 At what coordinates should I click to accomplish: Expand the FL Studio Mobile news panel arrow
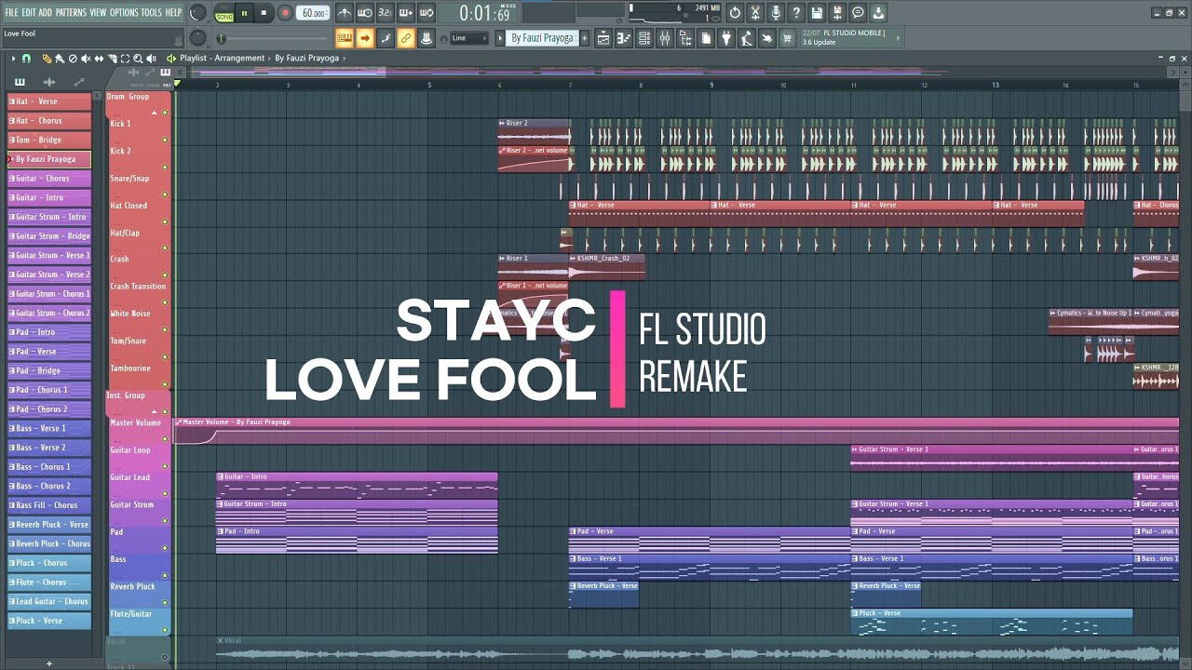[x=898, y=38]
